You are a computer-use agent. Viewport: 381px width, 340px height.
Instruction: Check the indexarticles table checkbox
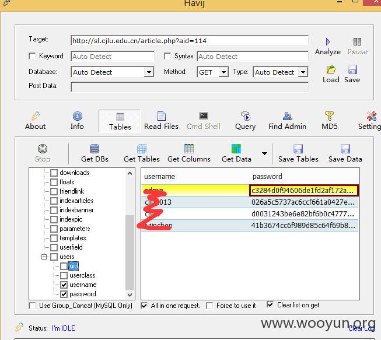tap(54, 201)
